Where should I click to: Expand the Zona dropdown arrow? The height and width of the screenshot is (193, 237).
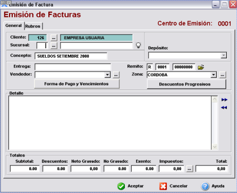pyautogui.click(x=214, y=75)
